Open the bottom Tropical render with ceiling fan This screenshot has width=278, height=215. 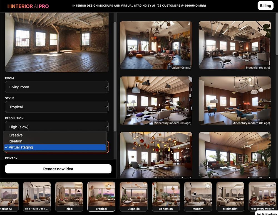click(235, 155)
